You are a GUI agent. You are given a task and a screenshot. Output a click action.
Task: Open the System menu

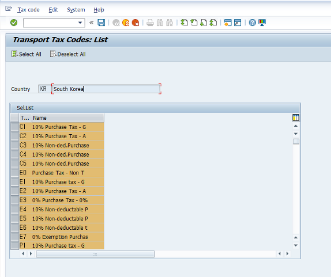[x=76, y=10]
